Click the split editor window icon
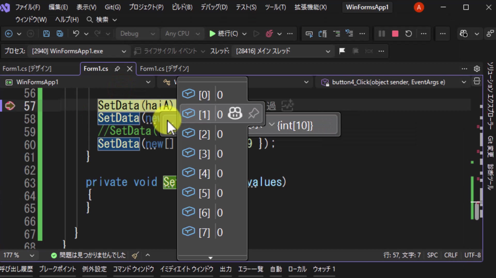This screenshot has height=278, width=496. pos(477,82)
